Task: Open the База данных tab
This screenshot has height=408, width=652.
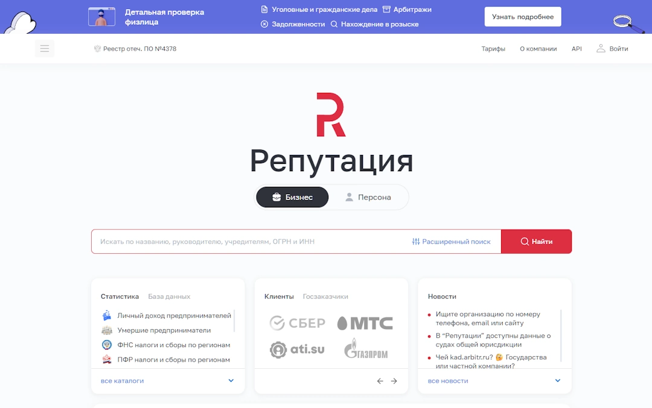Action: tap(169, 297)
